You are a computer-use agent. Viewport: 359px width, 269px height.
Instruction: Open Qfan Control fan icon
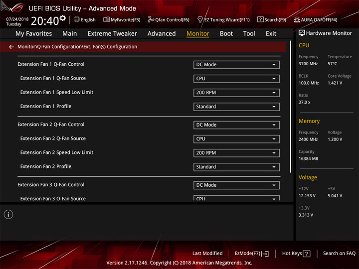[x=151, y=19]
